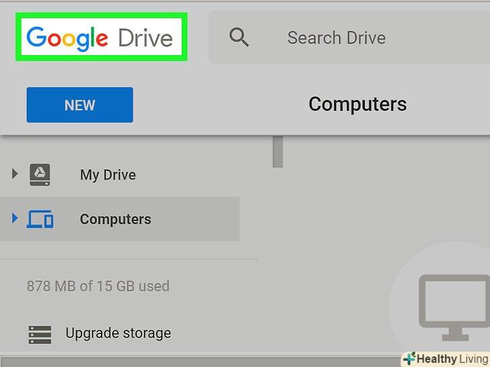Image resolution: width=490 pixels, height=367 pixels.
Task: Expand the My Drive tree arrow
Action: pos(15,175)
